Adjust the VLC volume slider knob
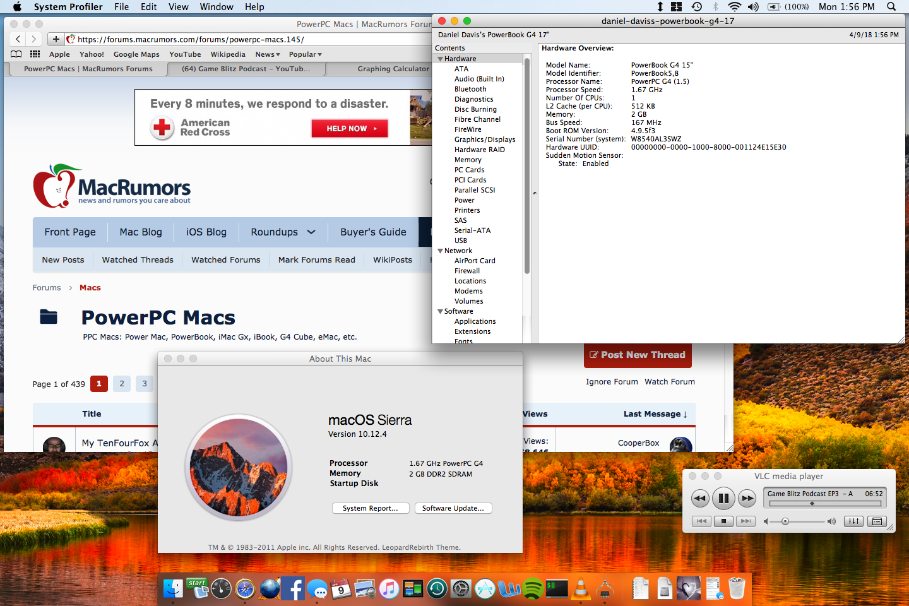Screen dimensions: 909x606 [x=785, y=521]
